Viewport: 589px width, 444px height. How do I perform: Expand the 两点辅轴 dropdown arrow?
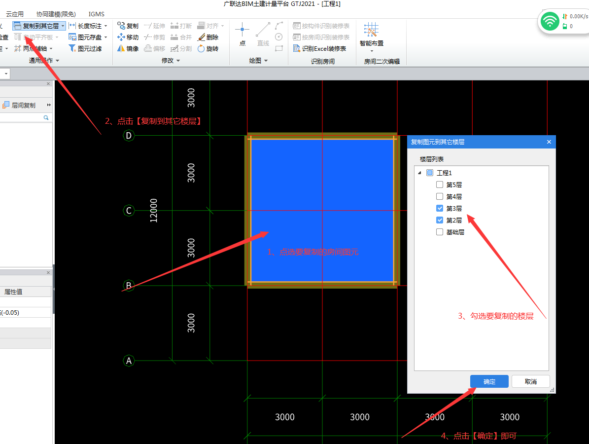51,48
